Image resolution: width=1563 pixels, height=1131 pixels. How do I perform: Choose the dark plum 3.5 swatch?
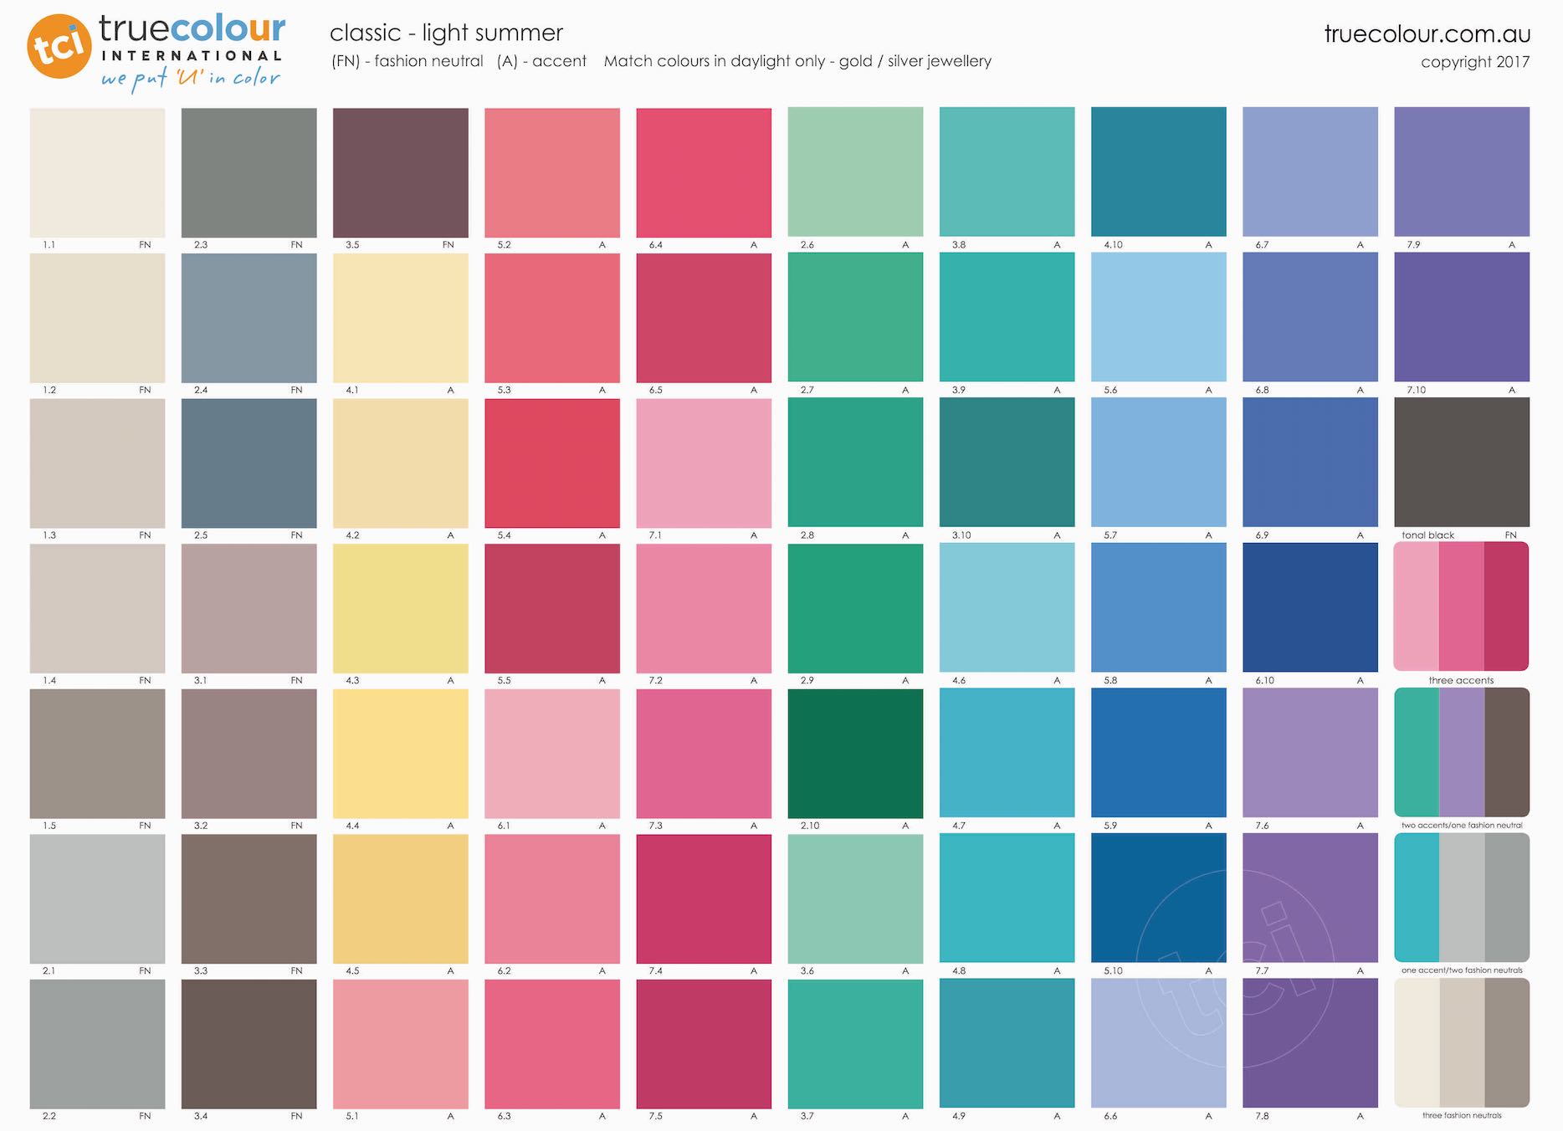400,172
